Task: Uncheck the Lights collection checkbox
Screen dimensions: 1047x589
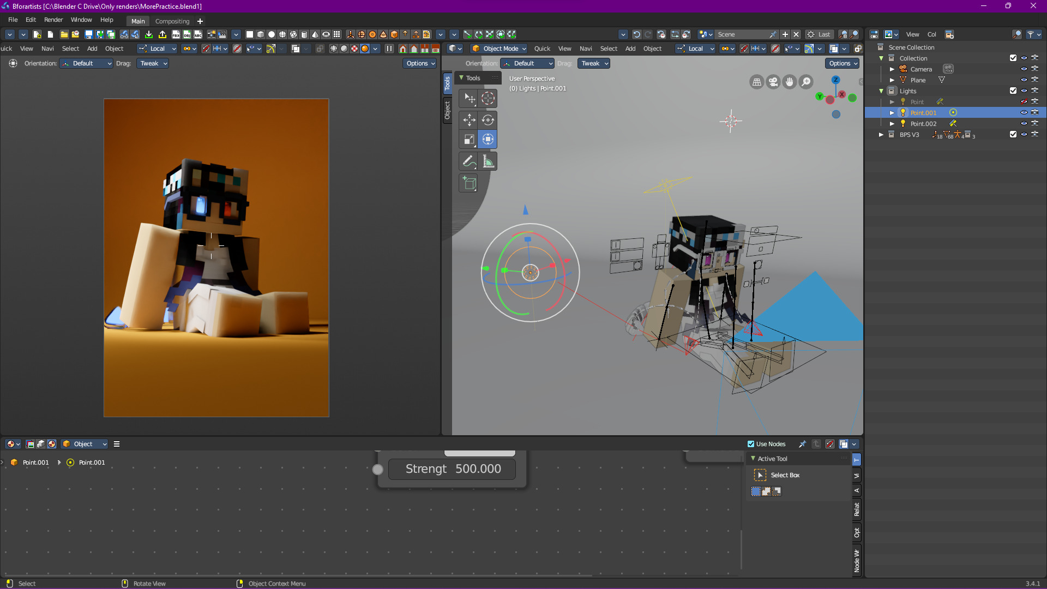Action: click(x=1013, y=91)
